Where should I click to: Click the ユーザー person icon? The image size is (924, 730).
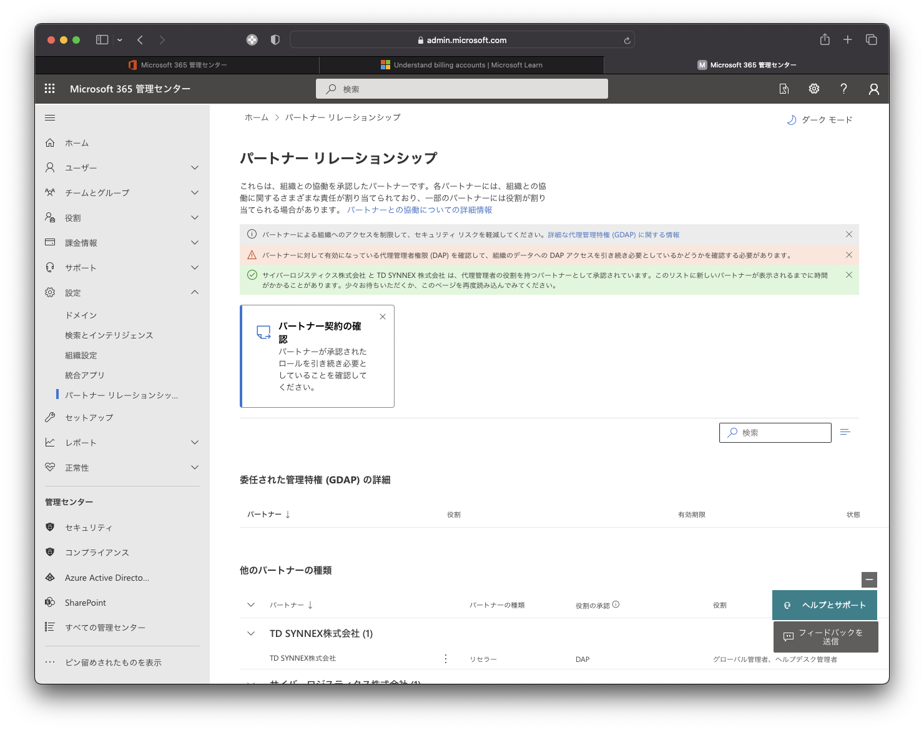pos(50,167)
